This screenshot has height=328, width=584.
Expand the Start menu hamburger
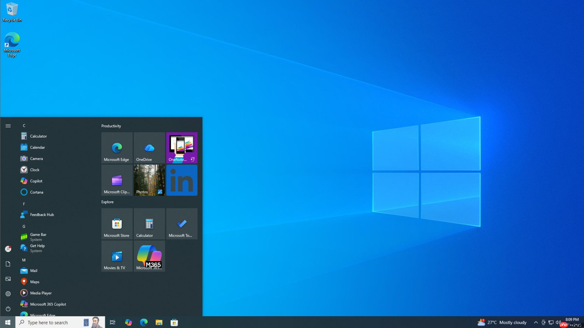click(8, 125)
